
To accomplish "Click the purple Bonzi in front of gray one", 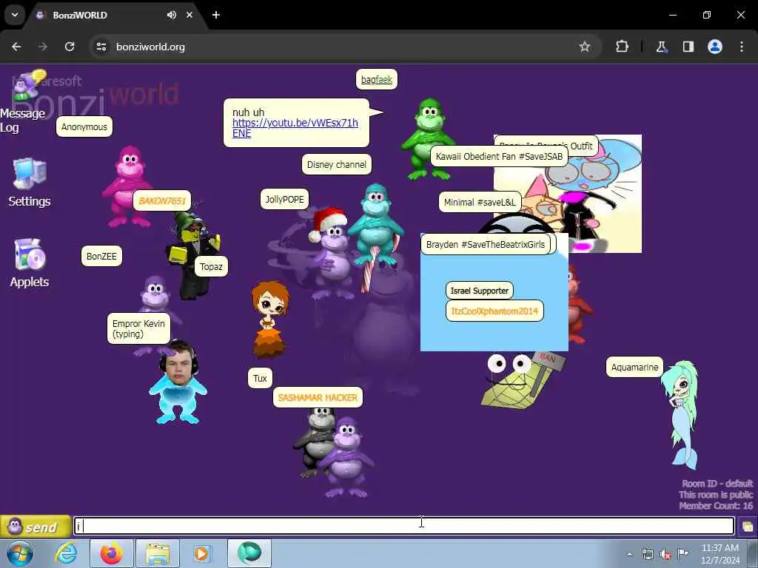I will click(347, 456).
